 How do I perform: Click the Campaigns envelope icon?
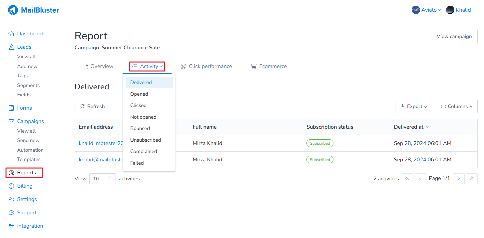[11, 121]
